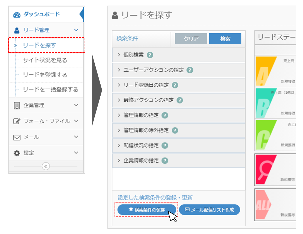Expand the フォーム・ファイル menu chevron

point(76,121)
